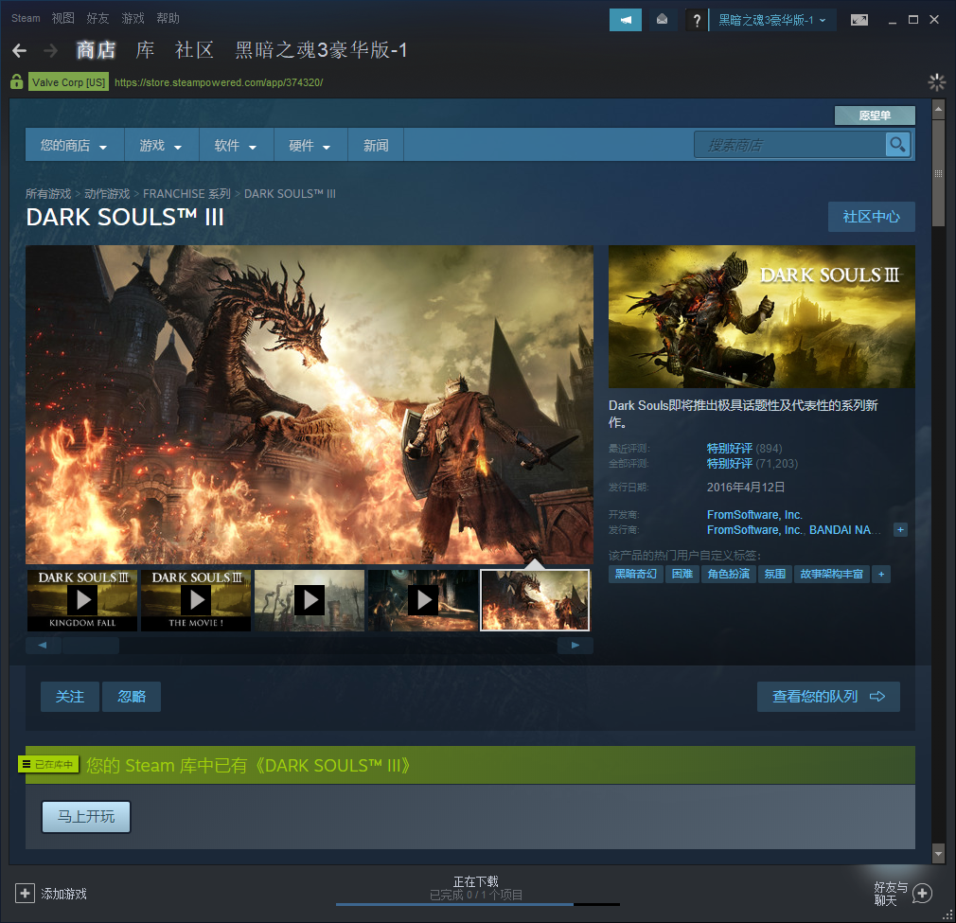Open the 库 library tab
This screenshot has width=956, height=923.
pyautogui.click(x=145, y=50)
